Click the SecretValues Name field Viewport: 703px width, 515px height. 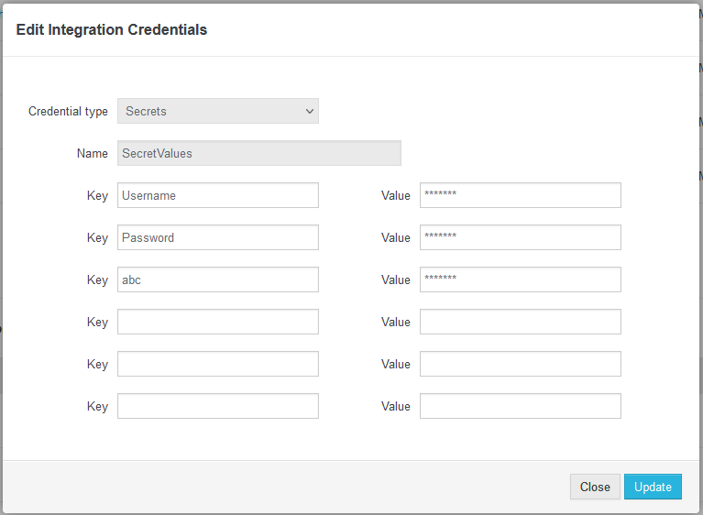(x=258, y=153)
